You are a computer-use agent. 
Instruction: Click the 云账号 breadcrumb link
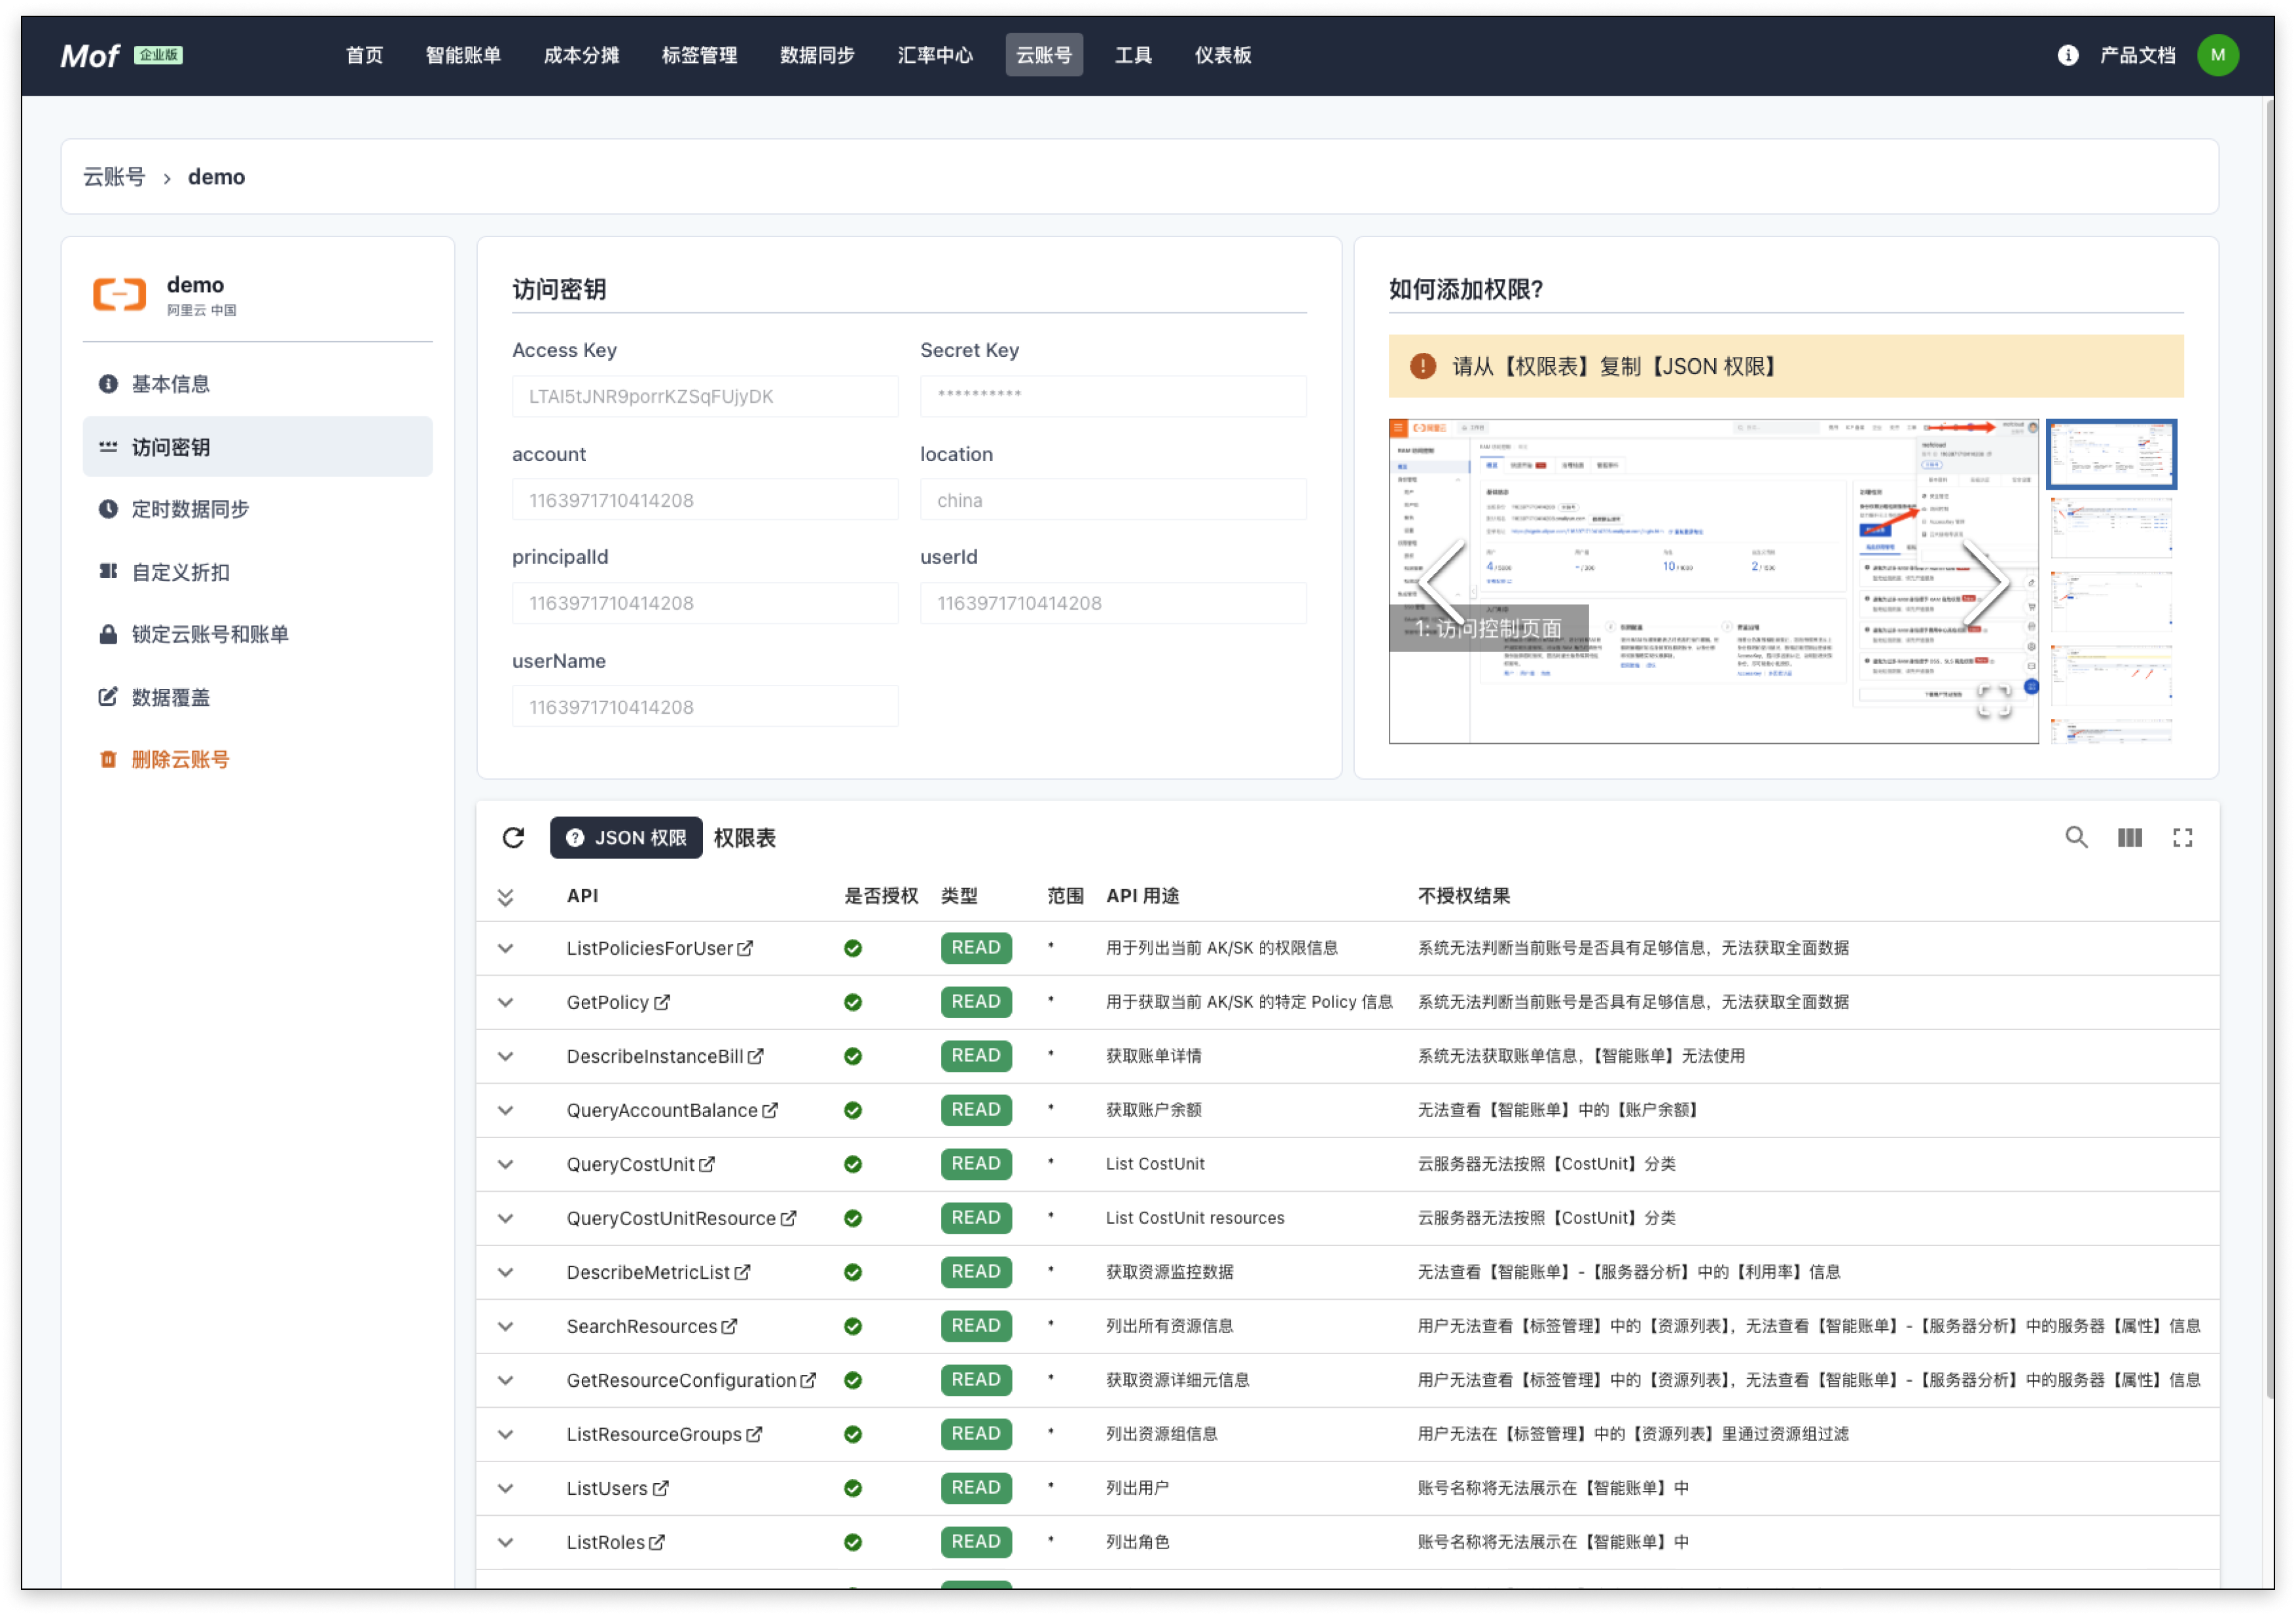point(114,177)
